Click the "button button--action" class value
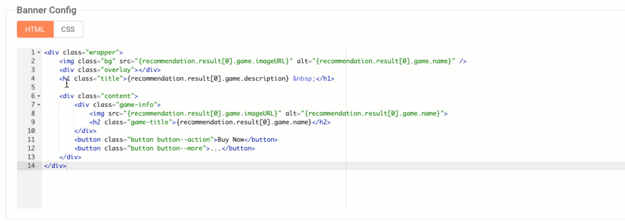 tap(170, 140)
